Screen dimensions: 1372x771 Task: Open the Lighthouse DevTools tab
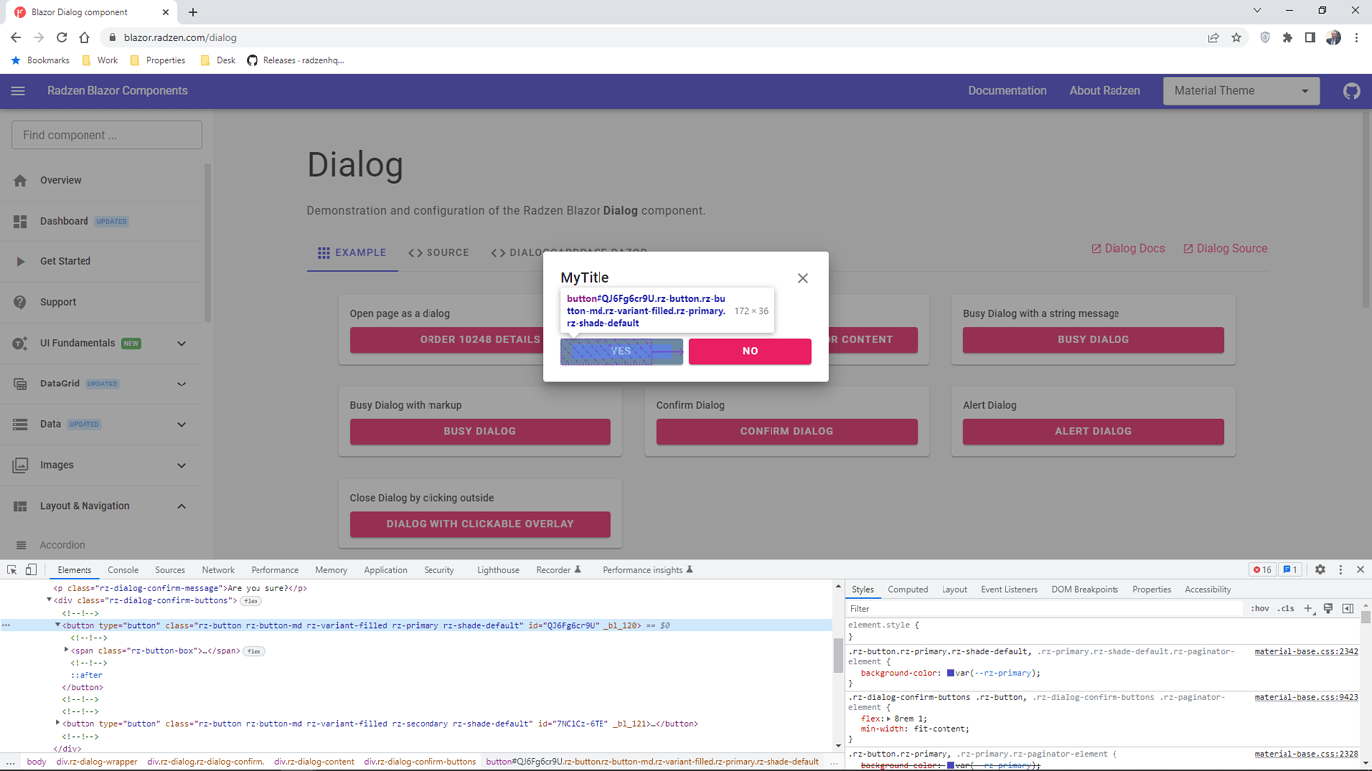[x=498, y=570]
